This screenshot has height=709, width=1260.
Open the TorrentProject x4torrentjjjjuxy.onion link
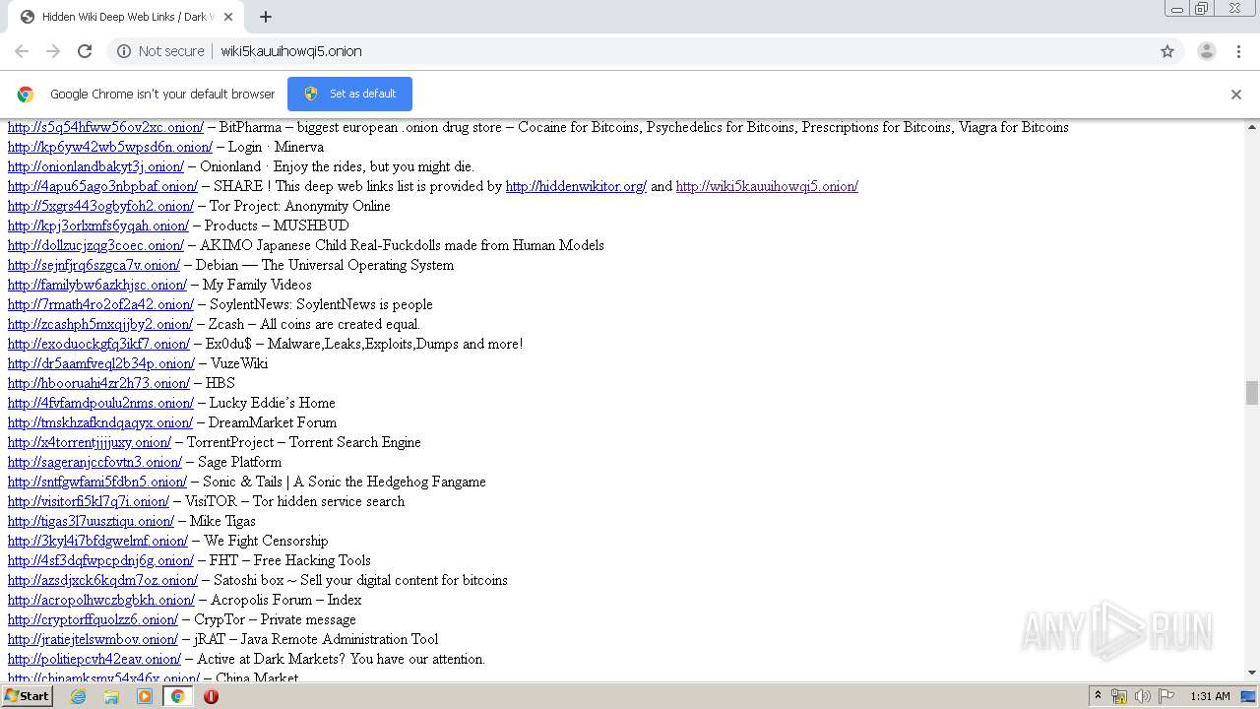click(x=90, y=442)
